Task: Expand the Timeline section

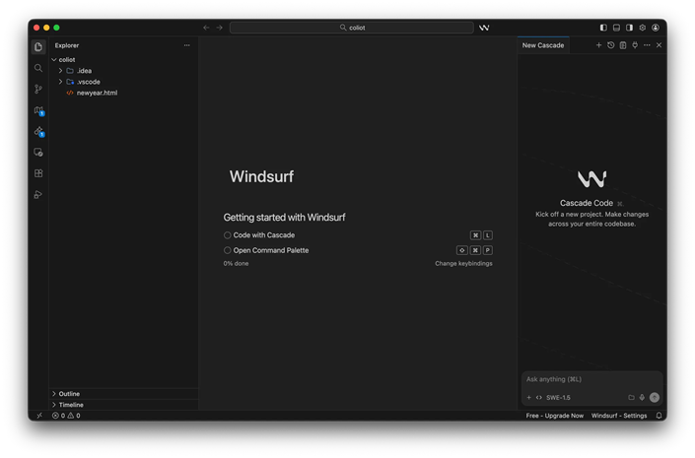Action: pyautogui.click(x=54, y=405)
